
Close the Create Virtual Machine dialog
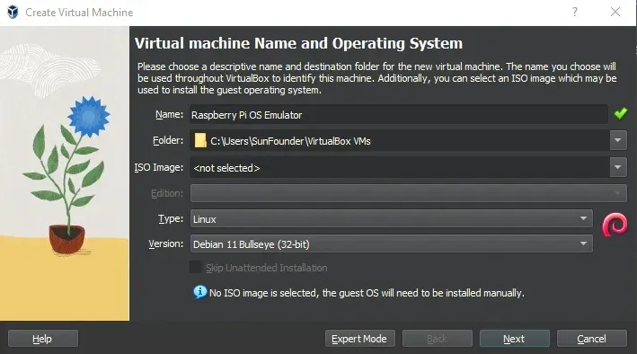point(615,12)
